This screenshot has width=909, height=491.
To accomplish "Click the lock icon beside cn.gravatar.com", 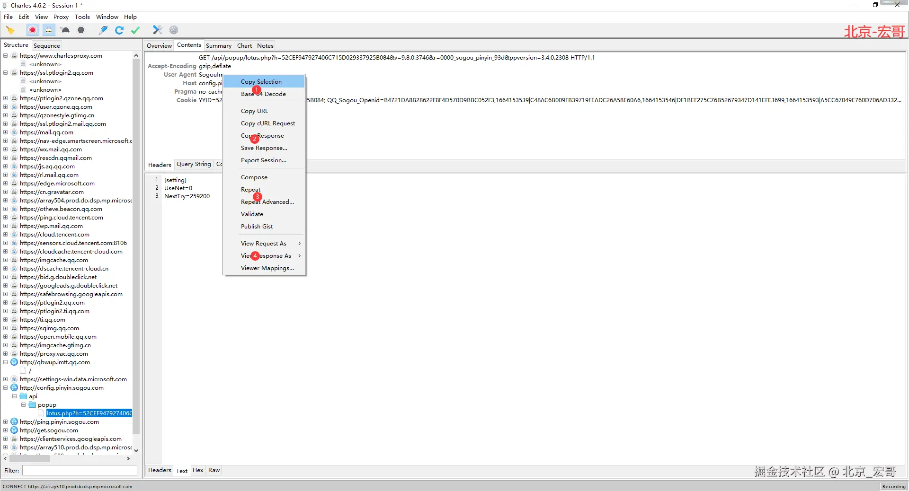I will tap(14, 192).
